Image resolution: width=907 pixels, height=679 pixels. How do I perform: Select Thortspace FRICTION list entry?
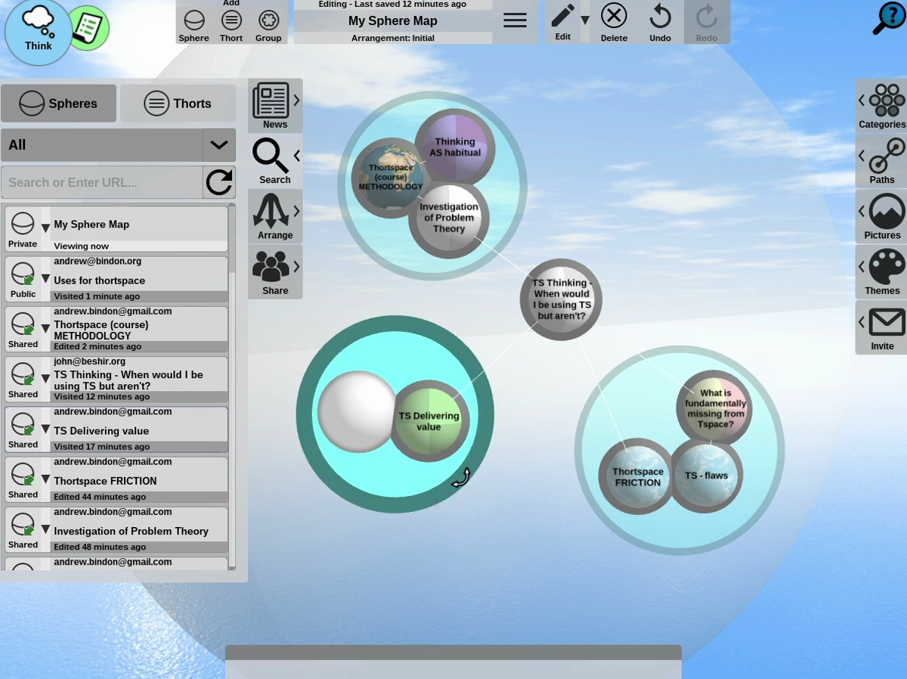point(116,479)
